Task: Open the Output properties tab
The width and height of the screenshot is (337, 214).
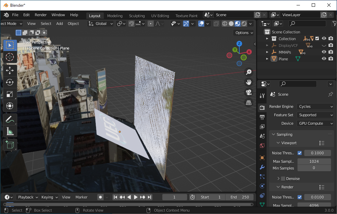Action: pyautogui.click(x=262, y=117)
